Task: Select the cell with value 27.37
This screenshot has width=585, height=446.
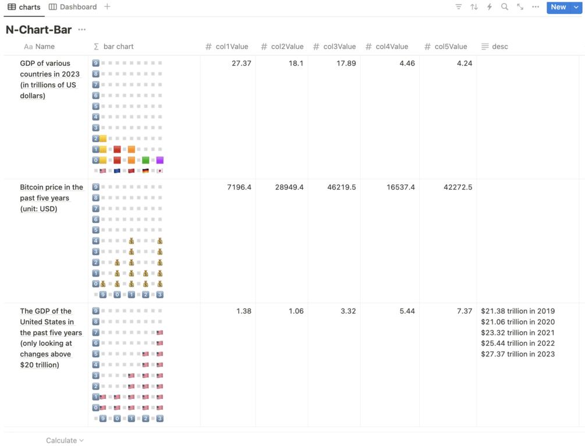Action: (228, 117)
